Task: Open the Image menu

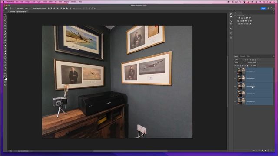Action: pyautogui.click(x=27, y=2)
